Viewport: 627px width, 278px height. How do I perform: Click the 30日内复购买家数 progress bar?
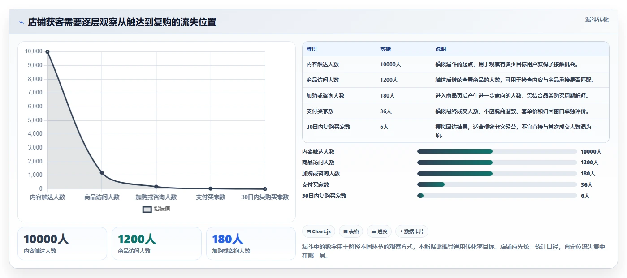(x=497, y=196)
